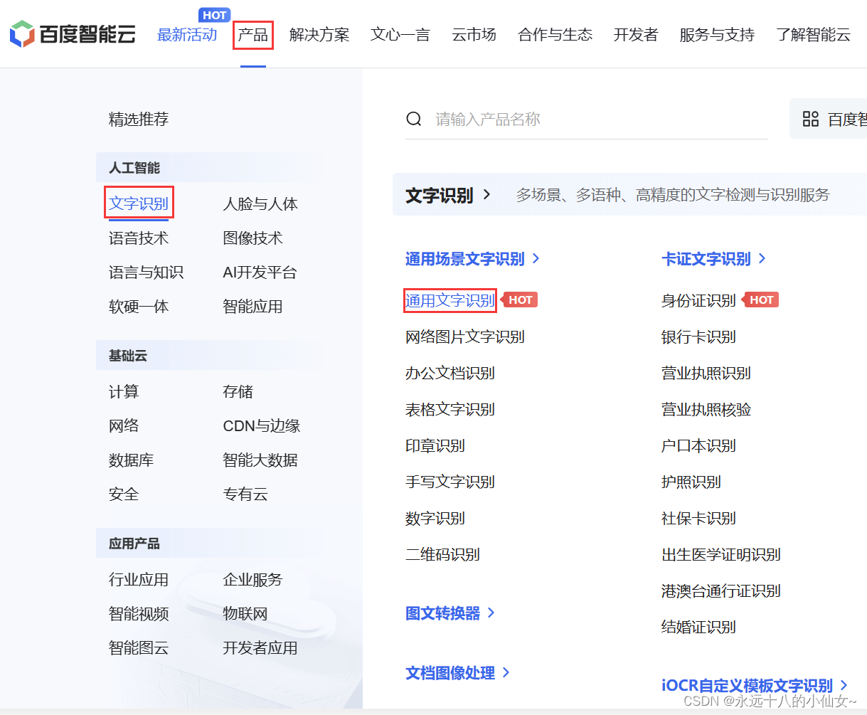Open the 产品 navigation menu
The width and height of the screenshot is (867, 715).
tap(253, 35)
